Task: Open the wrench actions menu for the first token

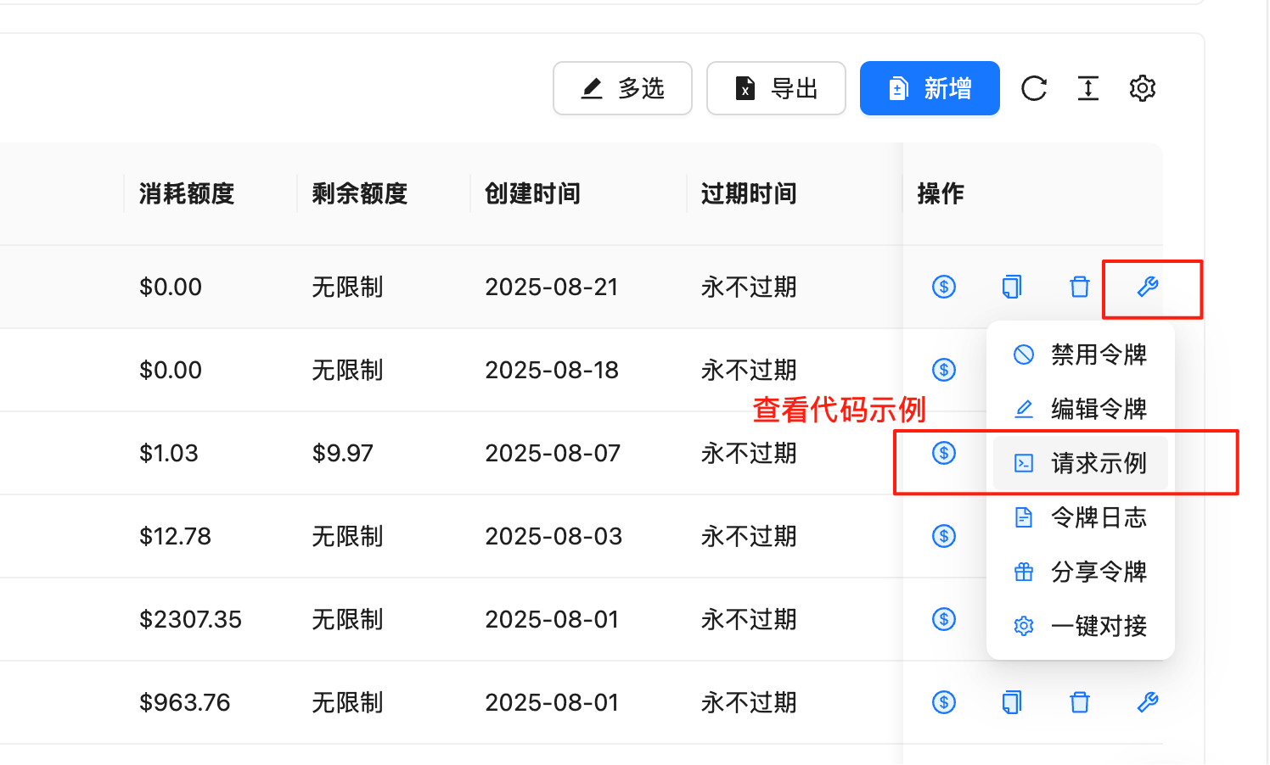Action: (x=1148, y=287)
